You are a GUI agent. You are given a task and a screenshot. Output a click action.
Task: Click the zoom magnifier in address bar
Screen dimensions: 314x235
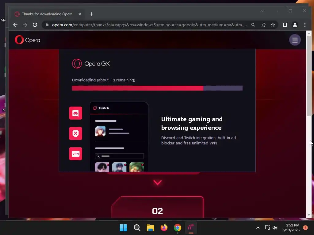(x=253, y=25)
